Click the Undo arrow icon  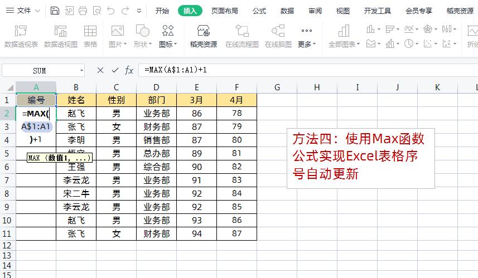tap(111, 11)
